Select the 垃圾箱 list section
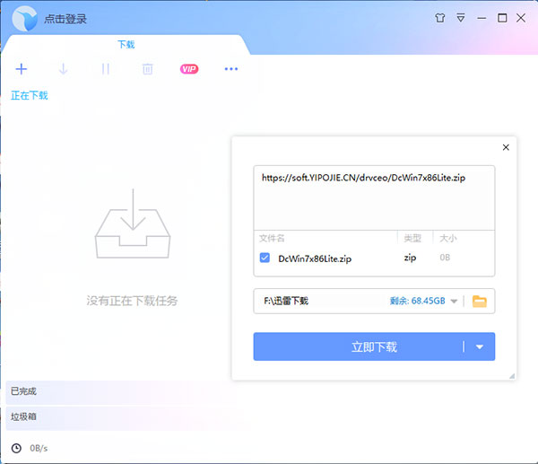The width and height of the screenshot is (538, 464). pyautogui.click(x=118, y=417)
